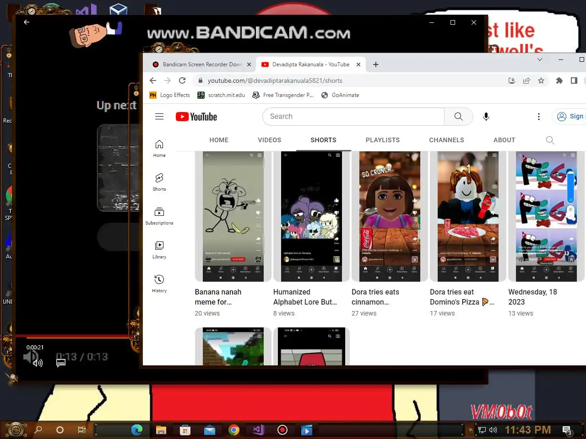Open Humanized Alphabet Lore short thumbnail
This screenshot has width=586, height=439.
coord(311,216)
